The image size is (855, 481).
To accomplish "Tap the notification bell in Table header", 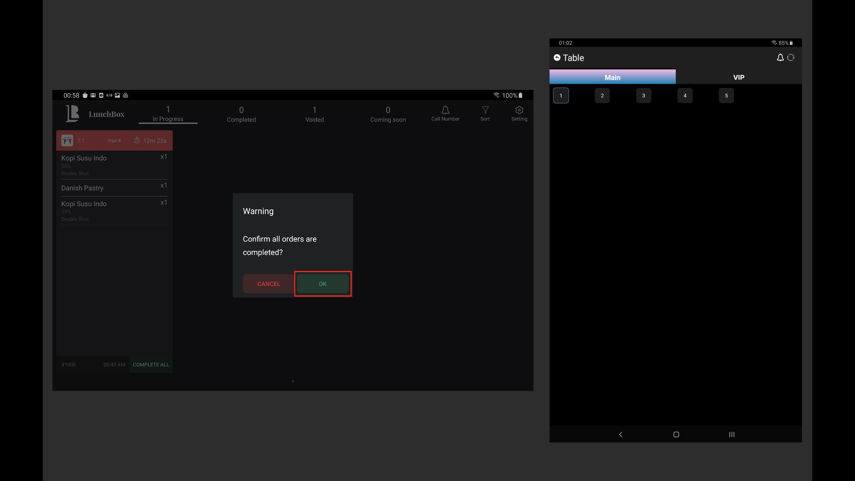I will click(x=780, y=58).
